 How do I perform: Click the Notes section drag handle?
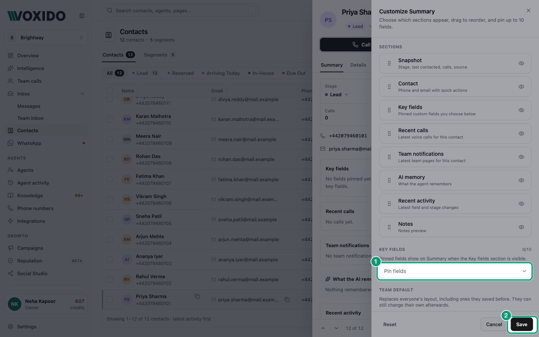click(389, 227)
